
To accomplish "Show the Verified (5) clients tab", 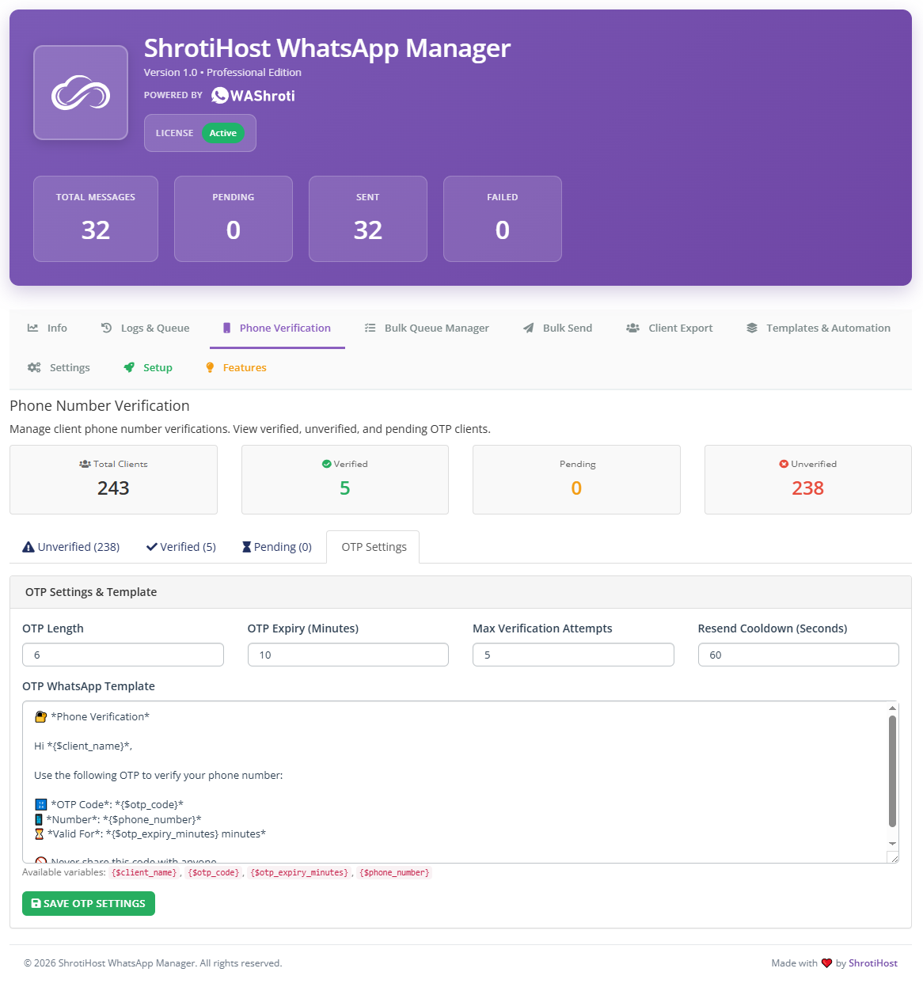I will (x=181, y=547).
